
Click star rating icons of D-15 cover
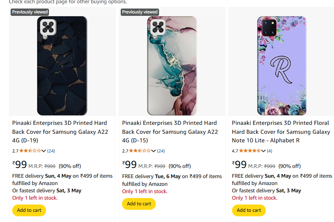(x=140, y=151)
